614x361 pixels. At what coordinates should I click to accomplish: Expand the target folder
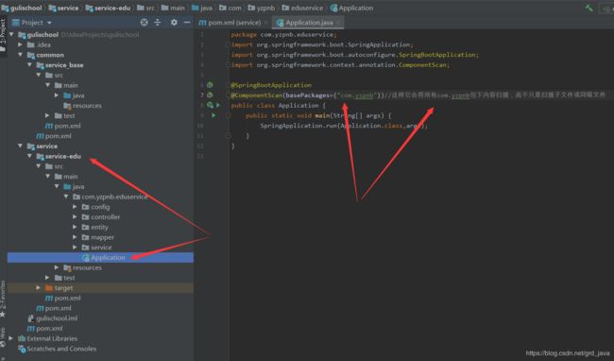[x=39, y=287]
